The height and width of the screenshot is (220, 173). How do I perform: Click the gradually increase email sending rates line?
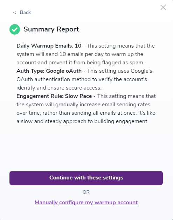83,105
